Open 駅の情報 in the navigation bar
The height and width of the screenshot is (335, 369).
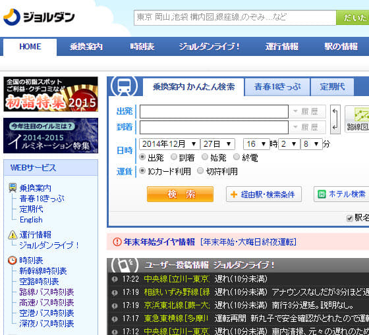tap(341, 47)
